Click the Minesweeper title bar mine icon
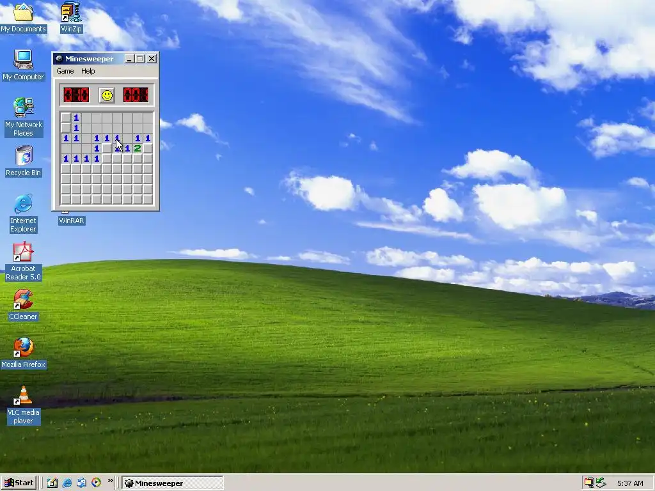 (59, 59)
